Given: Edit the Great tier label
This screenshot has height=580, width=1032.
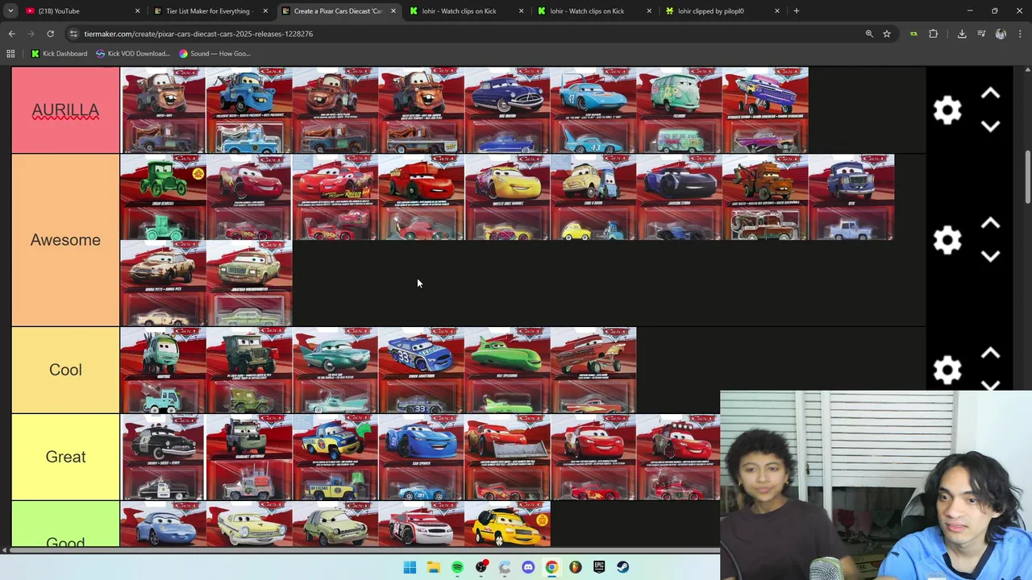Looking at the screenshot, I should (65, 457).
